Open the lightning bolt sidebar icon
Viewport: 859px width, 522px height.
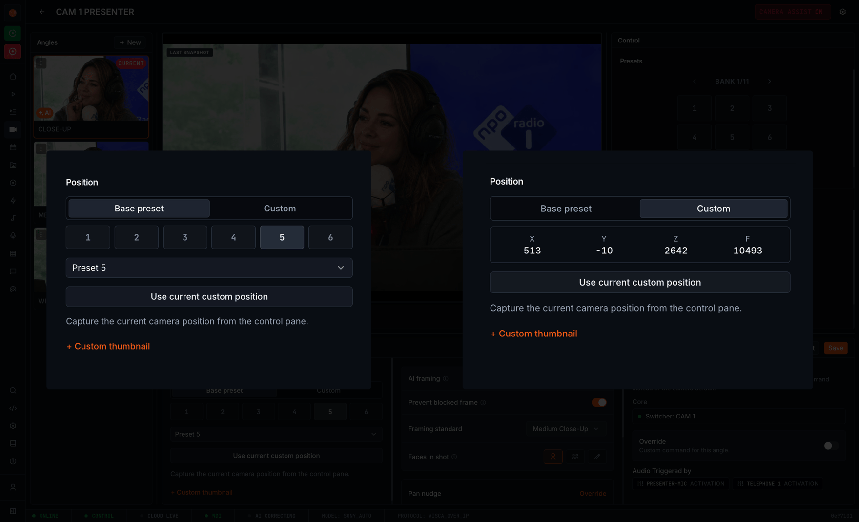click(x=13, y=200)
